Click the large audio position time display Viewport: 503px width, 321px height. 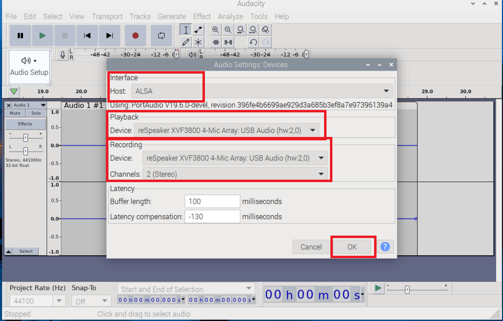click(312, 294)
